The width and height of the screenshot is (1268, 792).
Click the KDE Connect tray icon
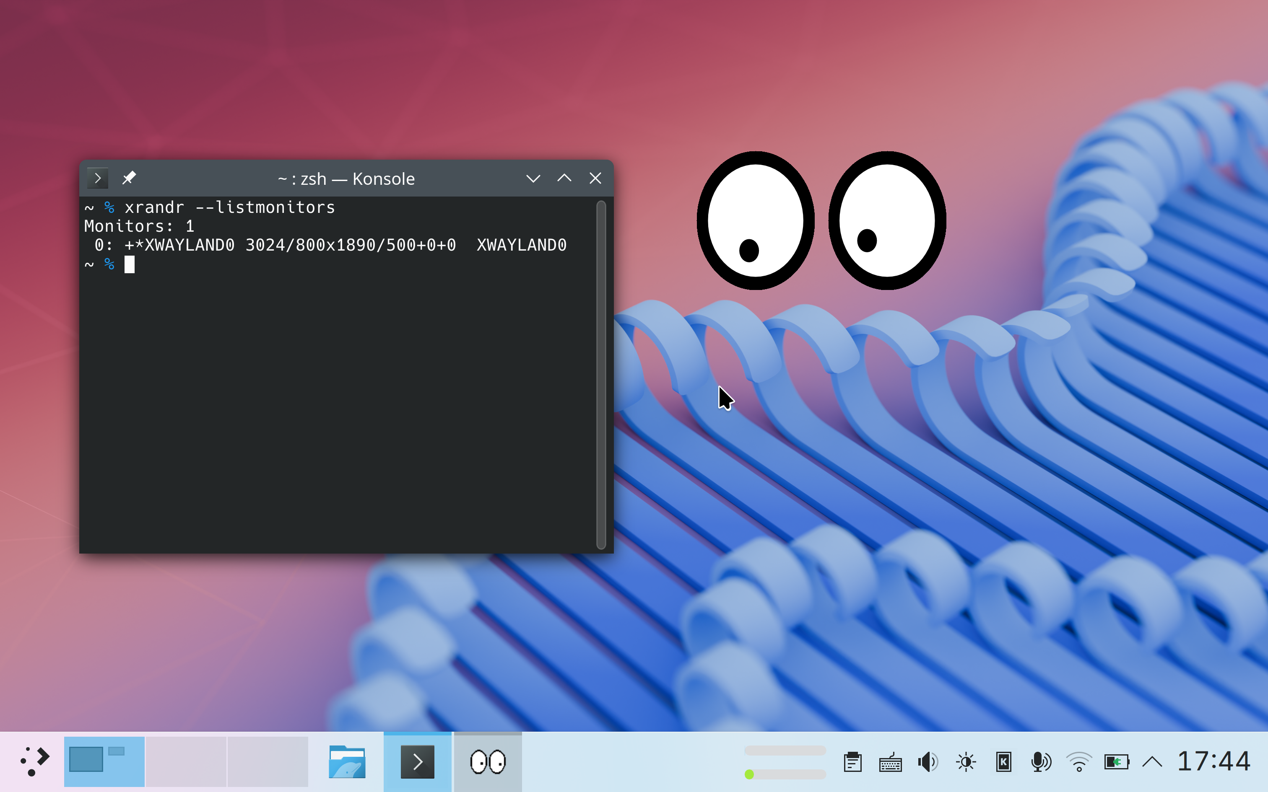tap(1003, 762)
